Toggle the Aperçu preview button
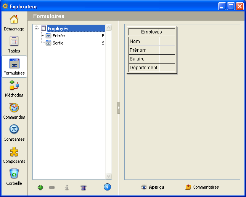Viewport: 246px width, 197px height. tap(153, 187)
